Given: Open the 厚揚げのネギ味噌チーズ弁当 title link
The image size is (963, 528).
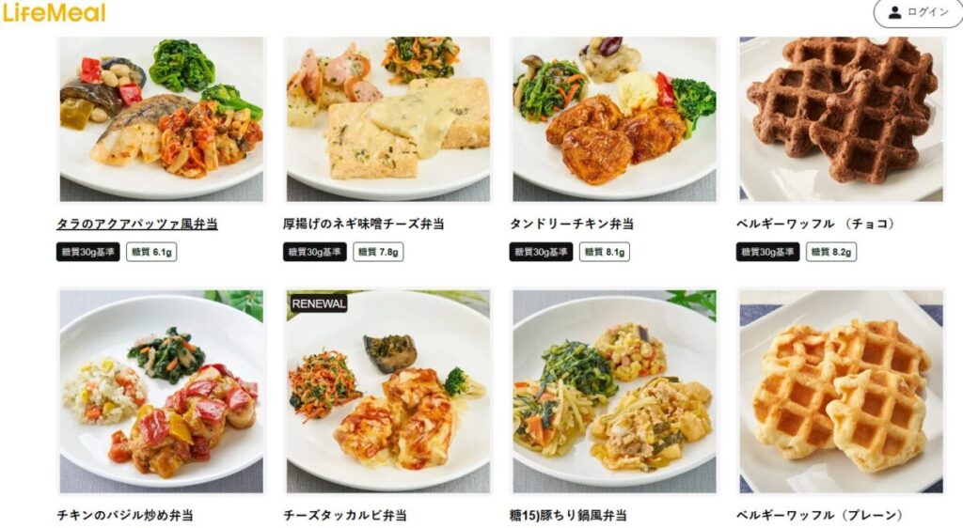Looking at the screenshot, I should click(x=364, y=224).
